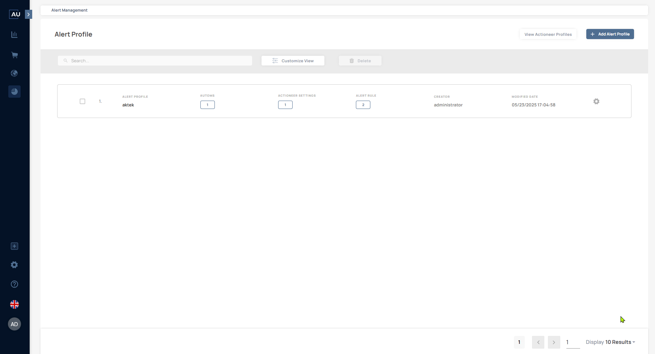The width and height of the screenshot is (655, 354).
Task: Click Add Alert Profile button
Action: coord(610,34)
